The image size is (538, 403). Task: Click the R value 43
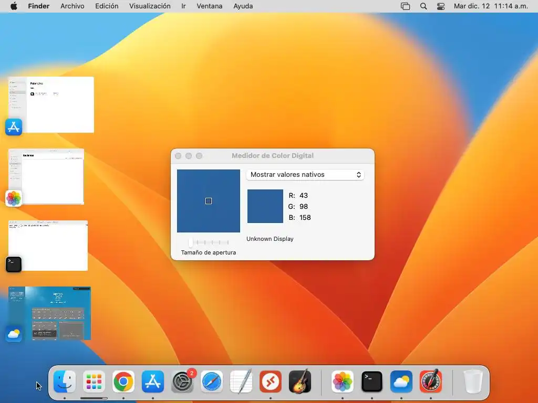point(304,196)
